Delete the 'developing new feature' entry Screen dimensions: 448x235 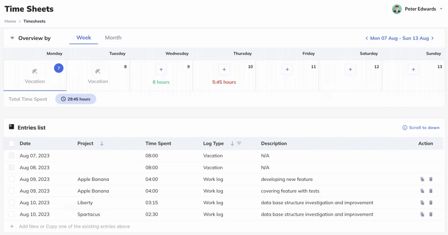coord(431,179)
